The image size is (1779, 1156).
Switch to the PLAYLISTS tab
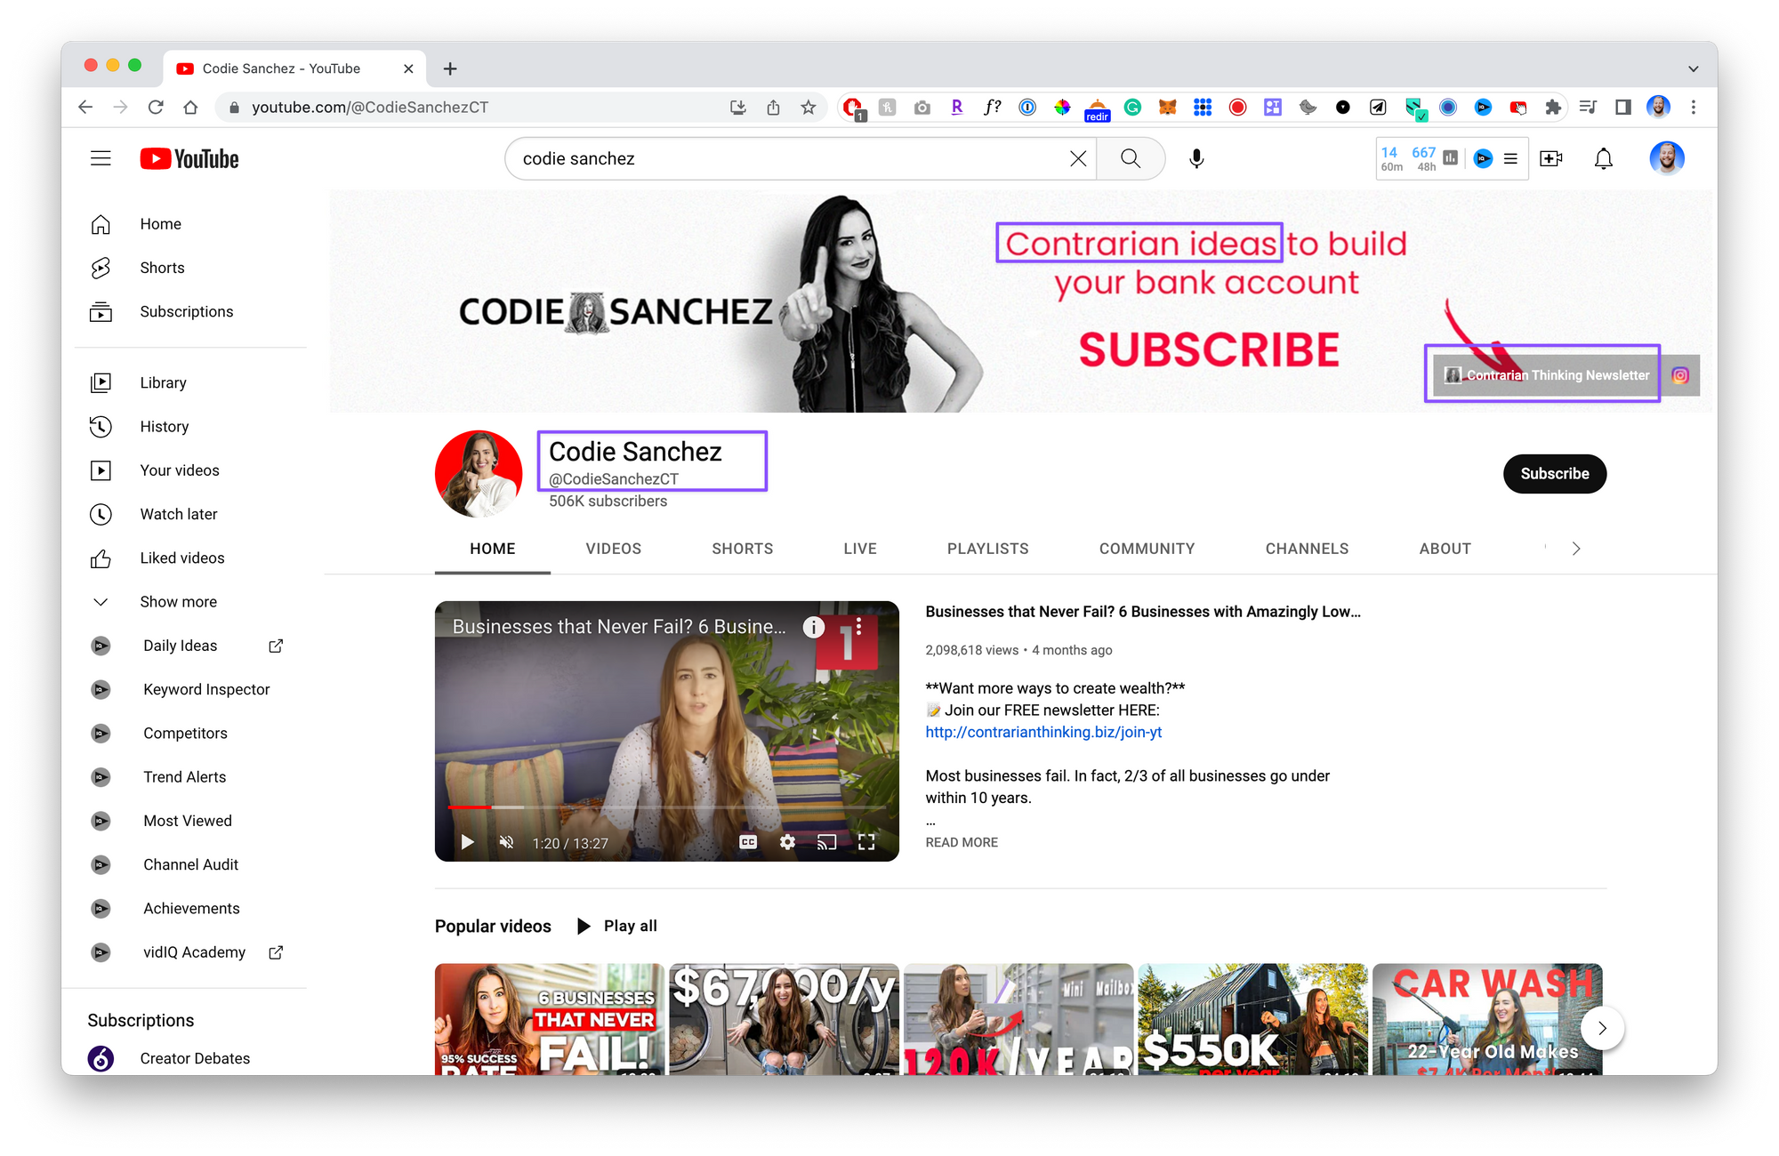(987, 549)
